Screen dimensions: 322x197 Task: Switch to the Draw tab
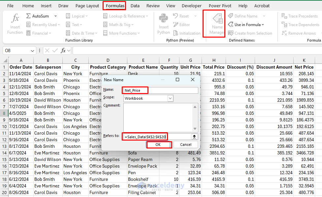pyautogui.click(x=63, y=6)
